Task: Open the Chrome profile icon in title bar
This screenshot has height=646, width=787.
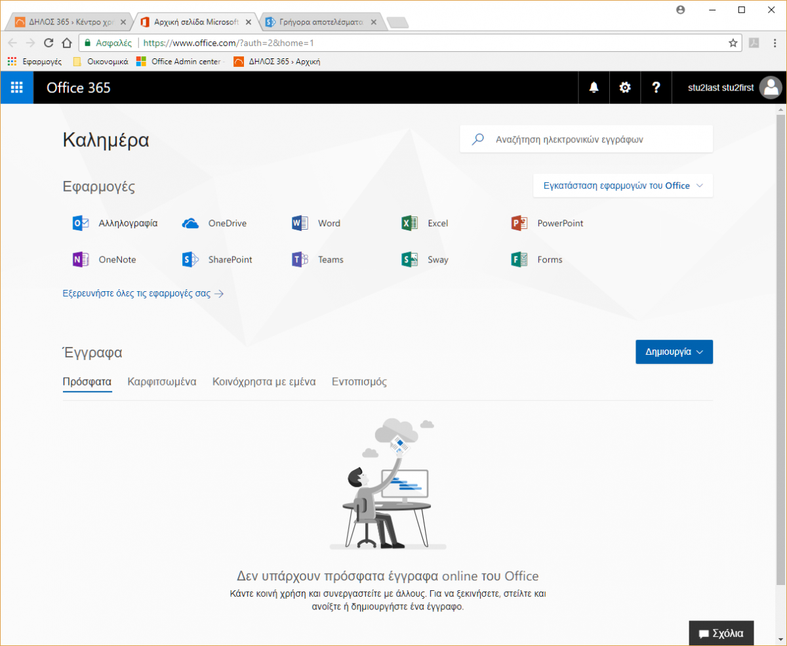Action: (x=680, y=9)
